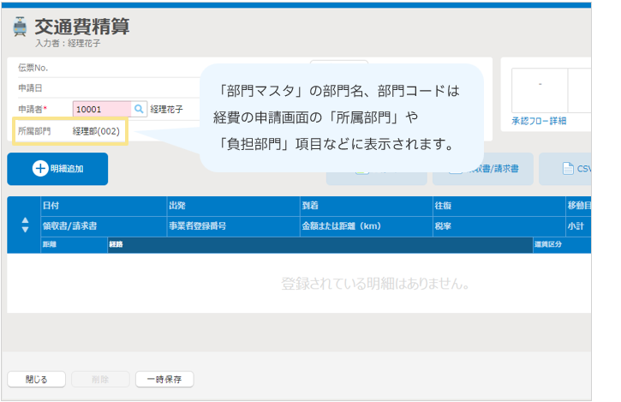Click the 事業者登録番号 column header
Screen dimensions: 621x402
click(198, 226)
